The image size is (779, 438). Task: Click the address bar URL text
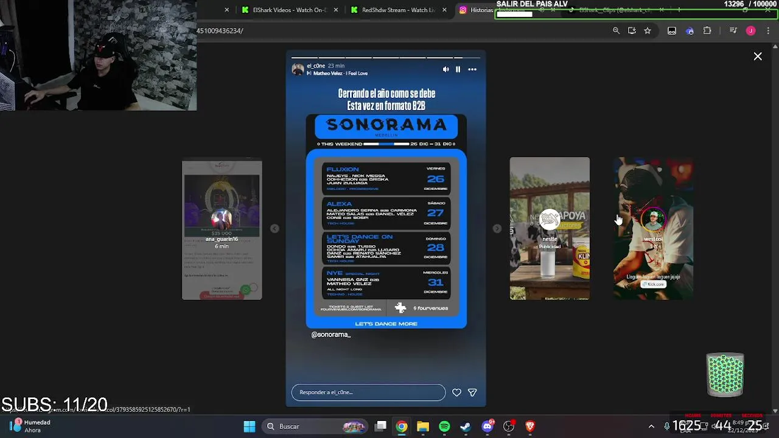click(220, 30)
